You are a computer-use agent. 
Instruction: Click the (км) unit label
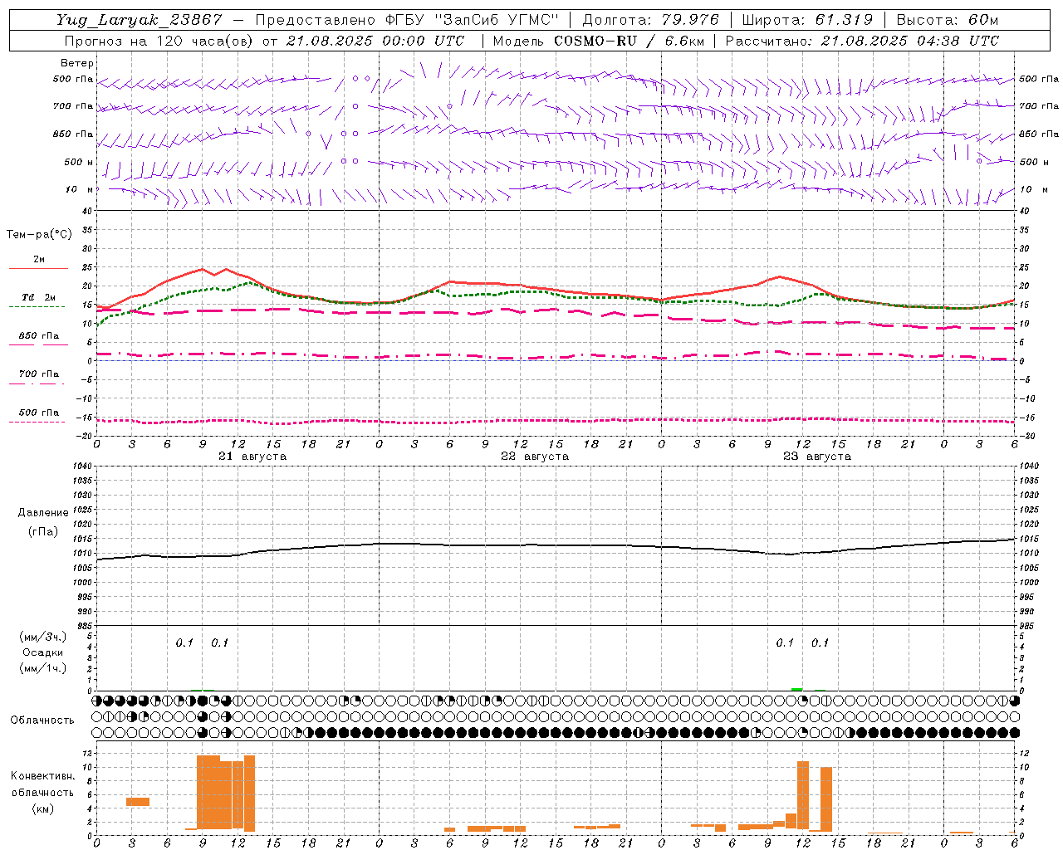[42, 808]
